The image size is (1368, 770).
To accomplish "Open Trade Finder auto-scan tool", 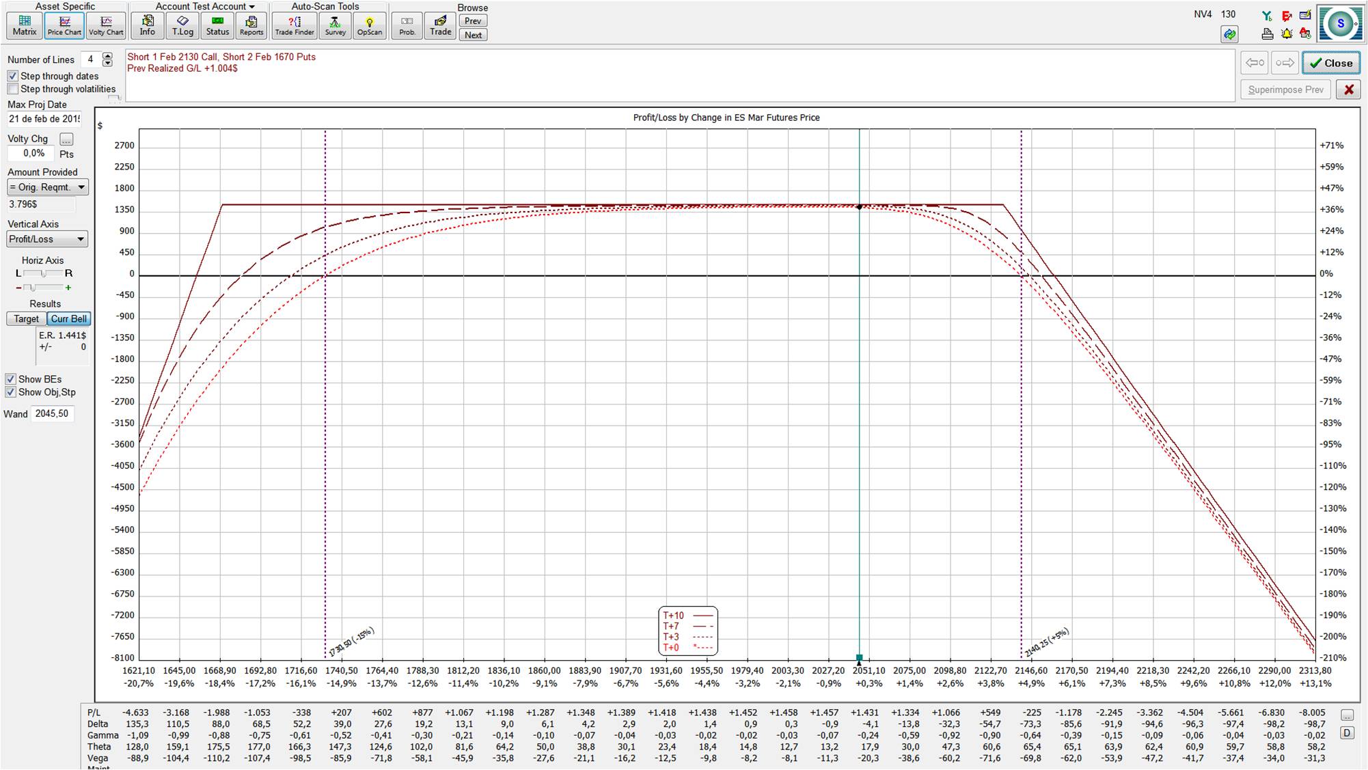I will [x=295, y=25].
